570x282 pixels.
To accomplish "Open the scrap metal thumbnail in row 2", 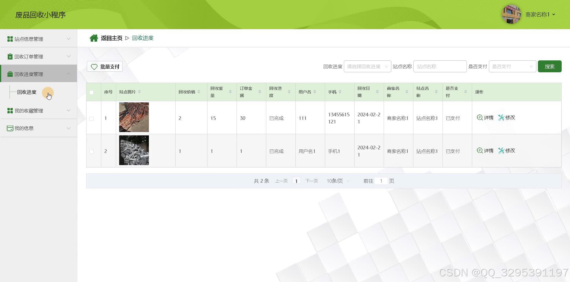I will (x=134, y=150).
